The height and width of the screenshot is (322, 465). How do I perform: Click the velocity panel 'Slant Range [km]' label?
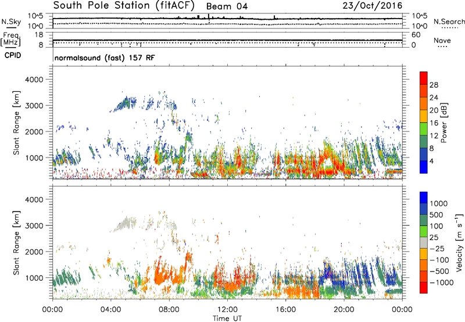[16, 243]
